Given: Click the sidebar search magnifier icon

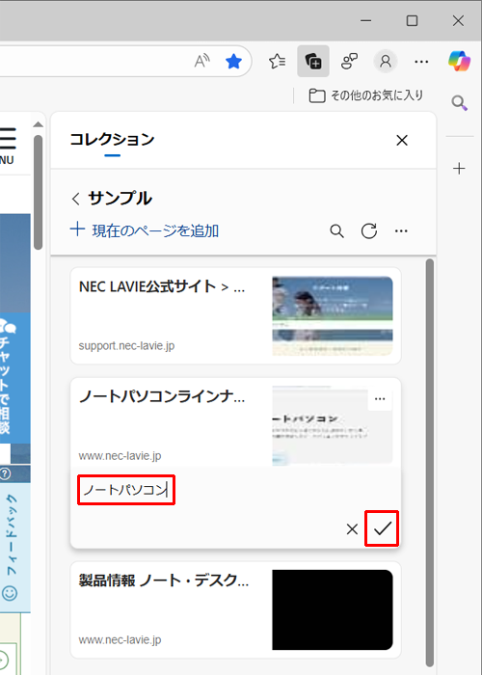Looking at the screenshot, I should point(459,103).
